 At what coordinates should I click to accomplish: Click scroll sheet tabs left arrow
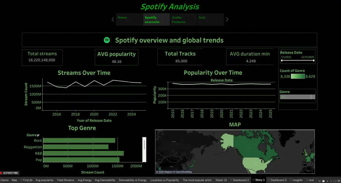click(327, 181)
